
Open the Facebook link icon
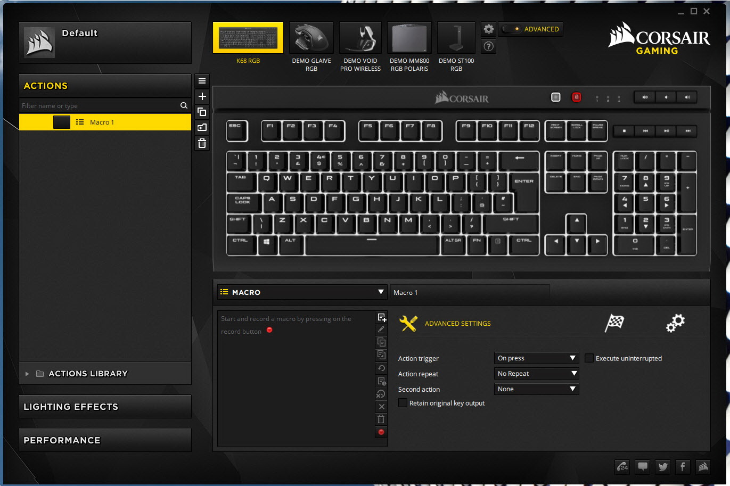tap(683, 467)
